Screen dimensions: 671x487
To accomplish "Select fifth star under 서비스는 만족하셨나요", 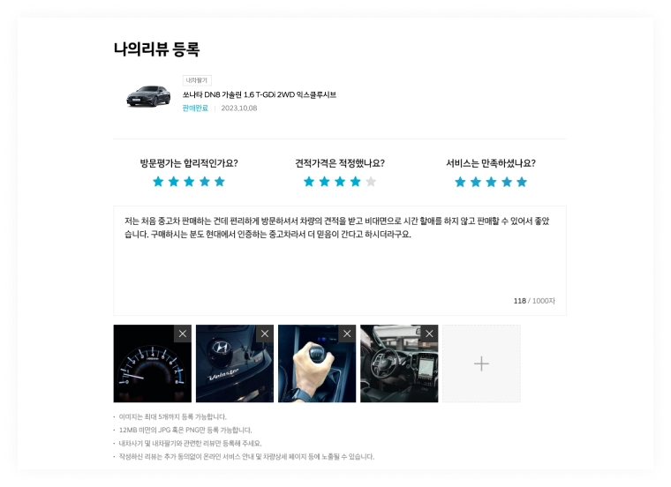I will (522, 182).
